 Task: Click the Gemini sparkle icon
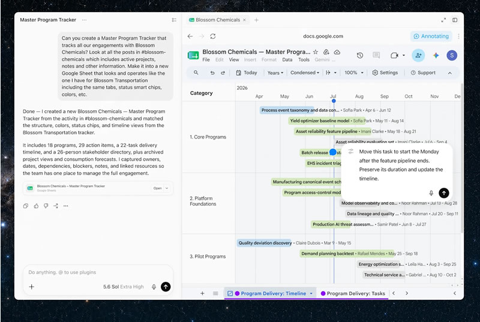click(436, 55)
